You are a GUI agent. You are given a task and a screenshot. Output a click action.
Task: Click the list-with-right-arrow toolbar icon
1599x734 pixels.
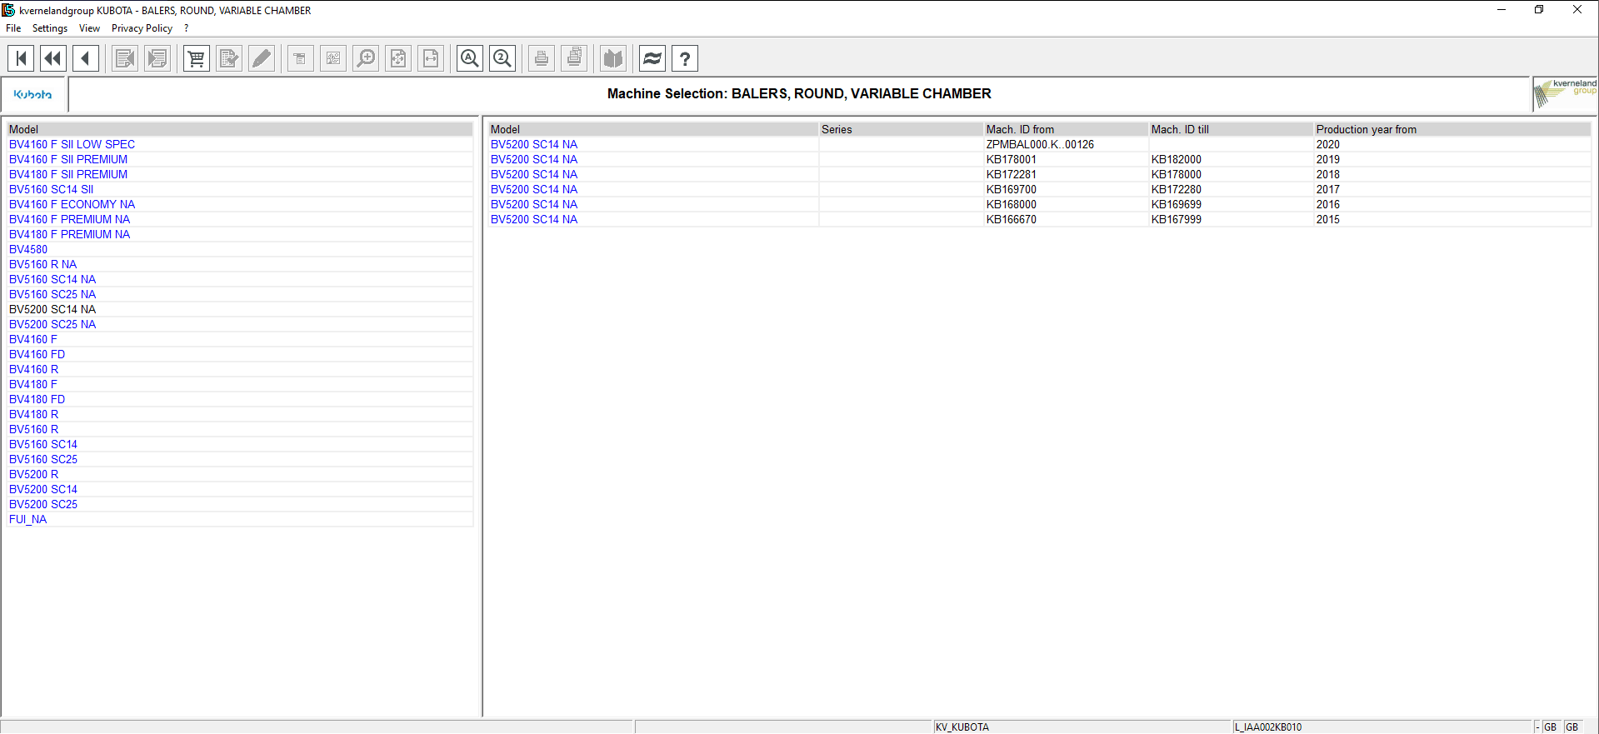pos(157,58)
